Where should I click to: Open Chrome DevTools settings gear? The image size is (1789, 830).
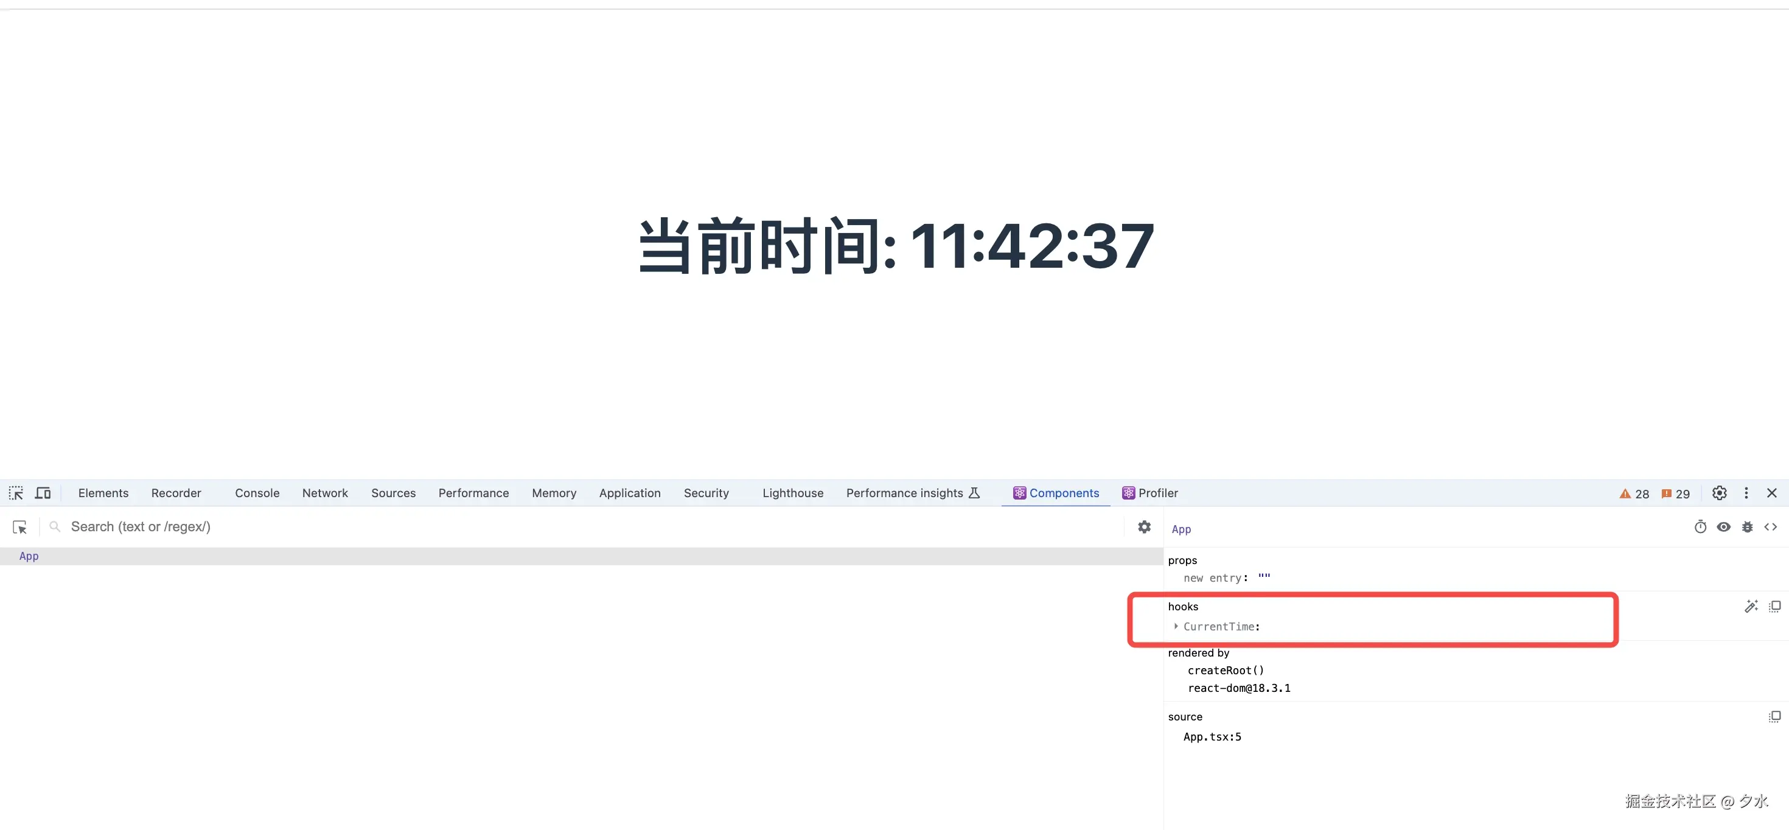tap(1720, 493)
